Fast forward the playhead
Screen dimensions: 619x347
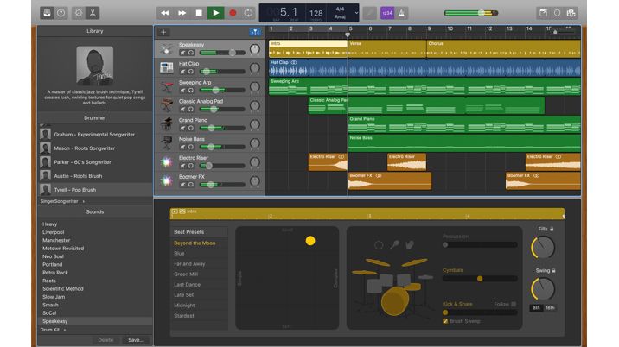182,13
